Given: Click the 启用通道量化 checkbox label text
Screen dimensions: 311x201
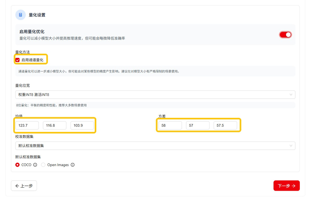Looking at the screenshot, I should 32,60.
